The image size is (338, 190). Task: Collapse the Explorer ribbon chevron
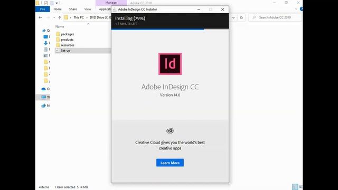point(296,9)
